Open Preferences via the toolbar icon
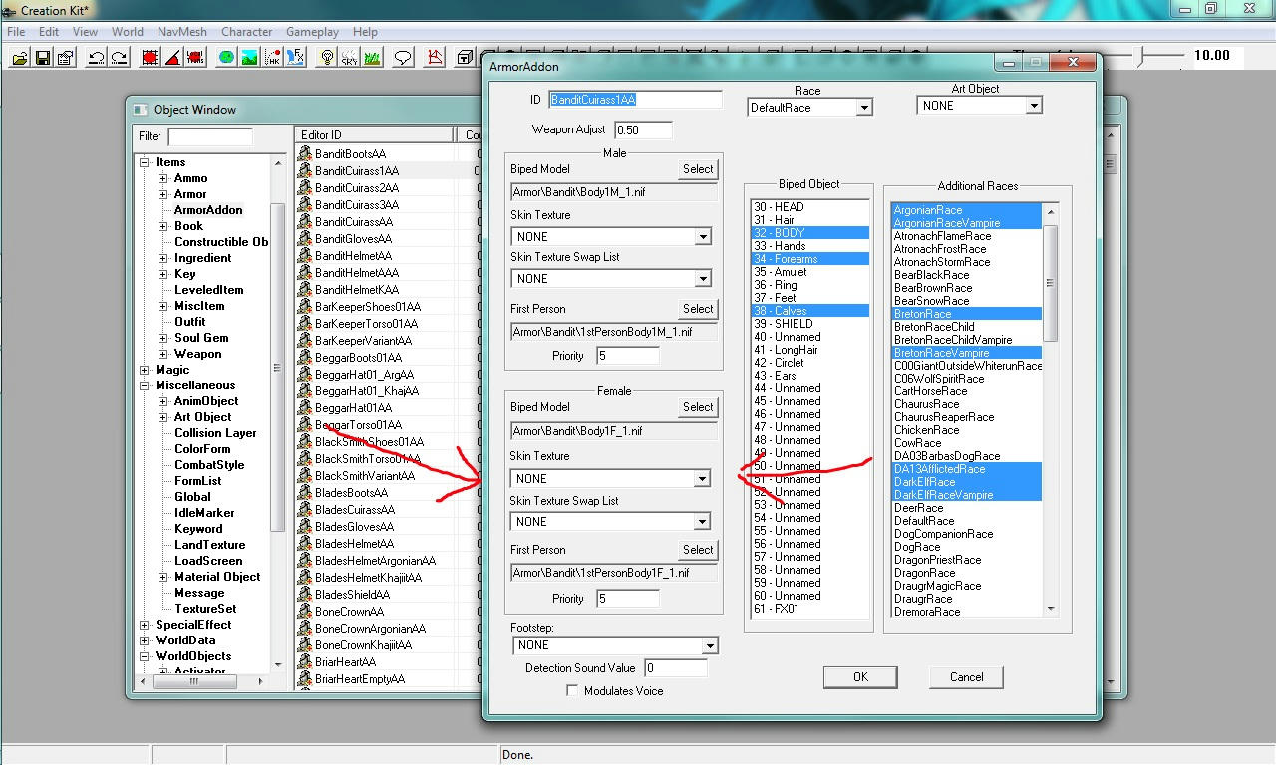 tap(64, 57)
